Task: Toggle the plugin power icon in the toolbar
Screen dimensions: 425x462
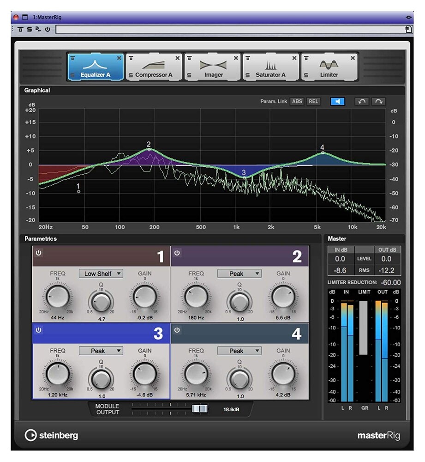Action: [48, 29]
